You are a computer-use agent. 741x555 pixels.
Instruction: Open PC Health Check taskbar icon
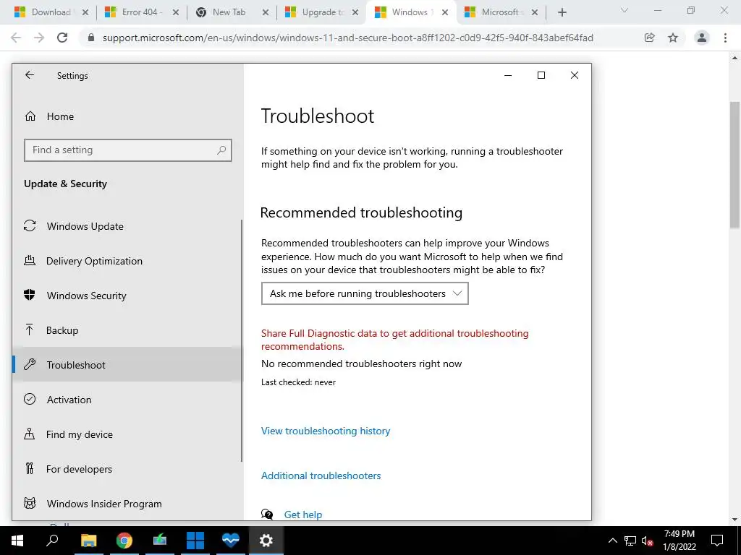click(x=231, y=541)
